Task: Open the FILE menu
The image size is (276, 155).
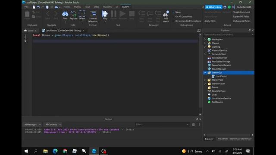Action: coord(26,7)
